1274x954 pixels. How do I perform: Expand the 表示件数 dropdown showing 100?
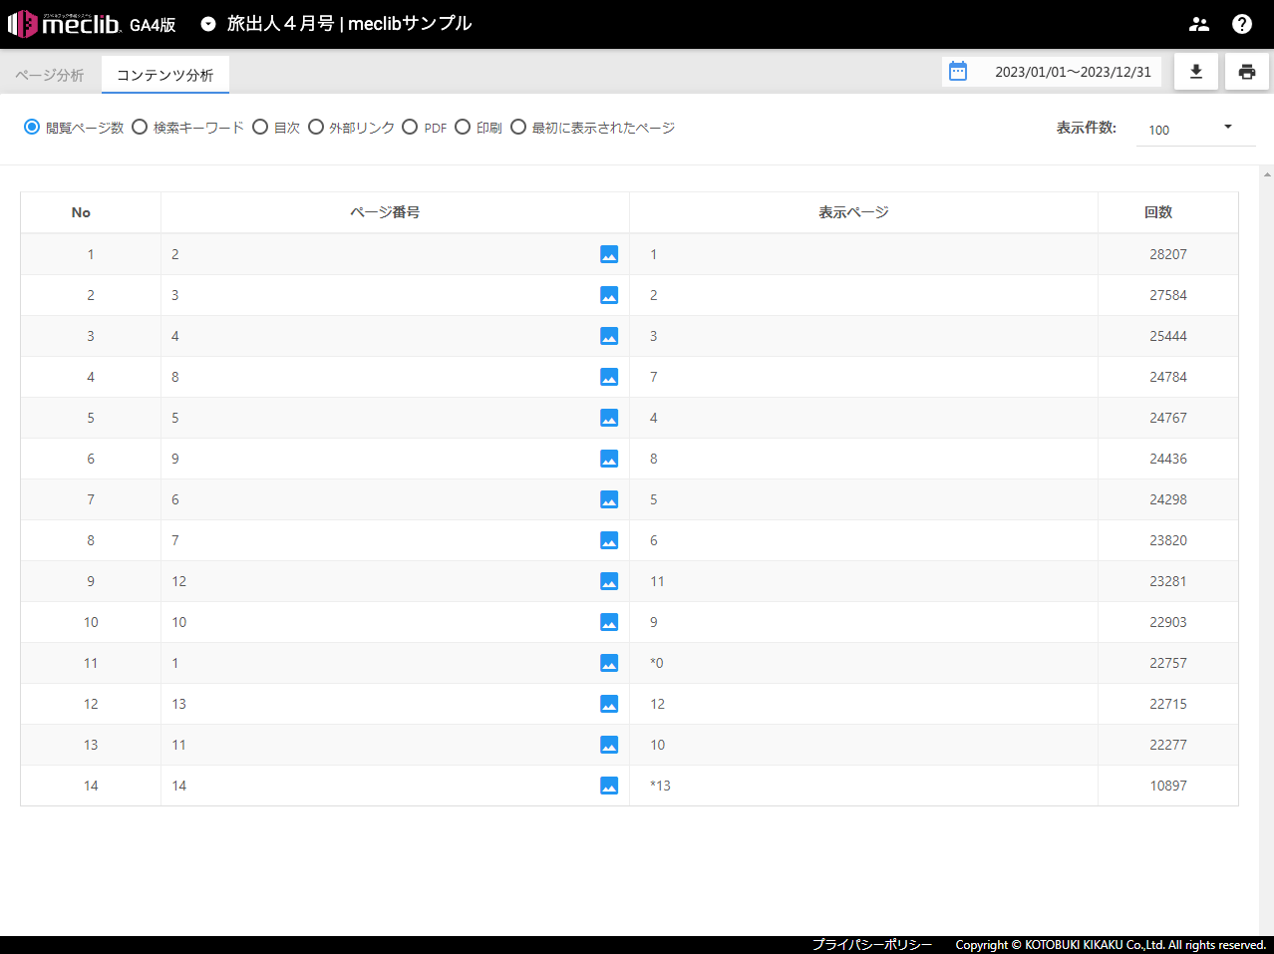click(x=1194, y=129)
